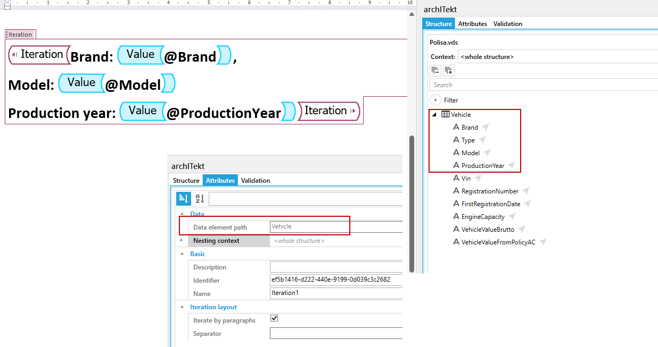Click the text-type A icon beside Vin
Screen dimensions: 658x347
(x=456, y=178)
